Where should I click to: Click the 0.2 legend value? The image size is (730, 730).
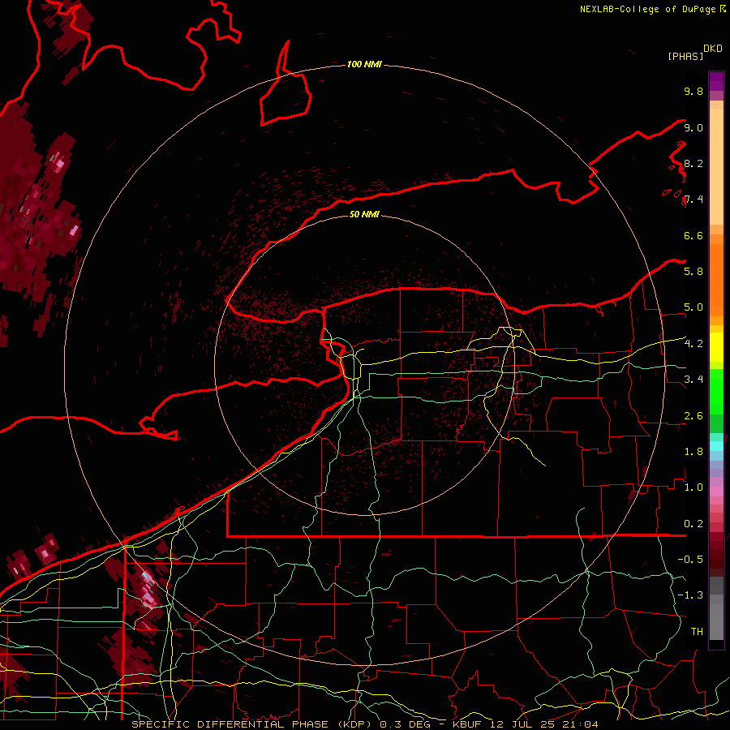coord(693,523)
